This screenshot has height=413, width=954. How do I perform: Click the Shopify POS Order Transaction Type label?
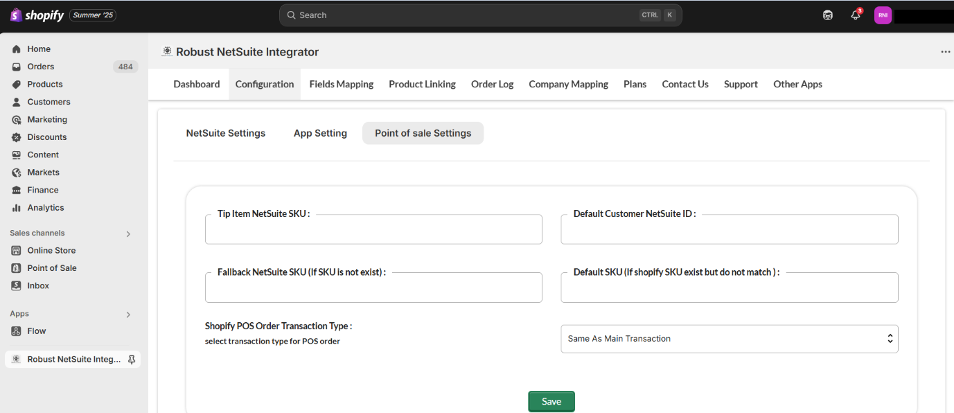[x=279, y=326]
